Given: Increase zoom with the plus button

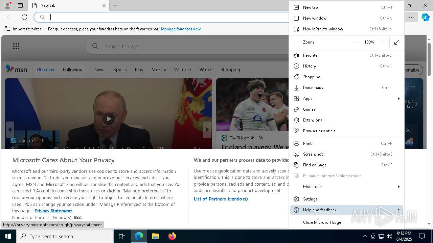Looking at the screenshot, I should coord(382,42).
